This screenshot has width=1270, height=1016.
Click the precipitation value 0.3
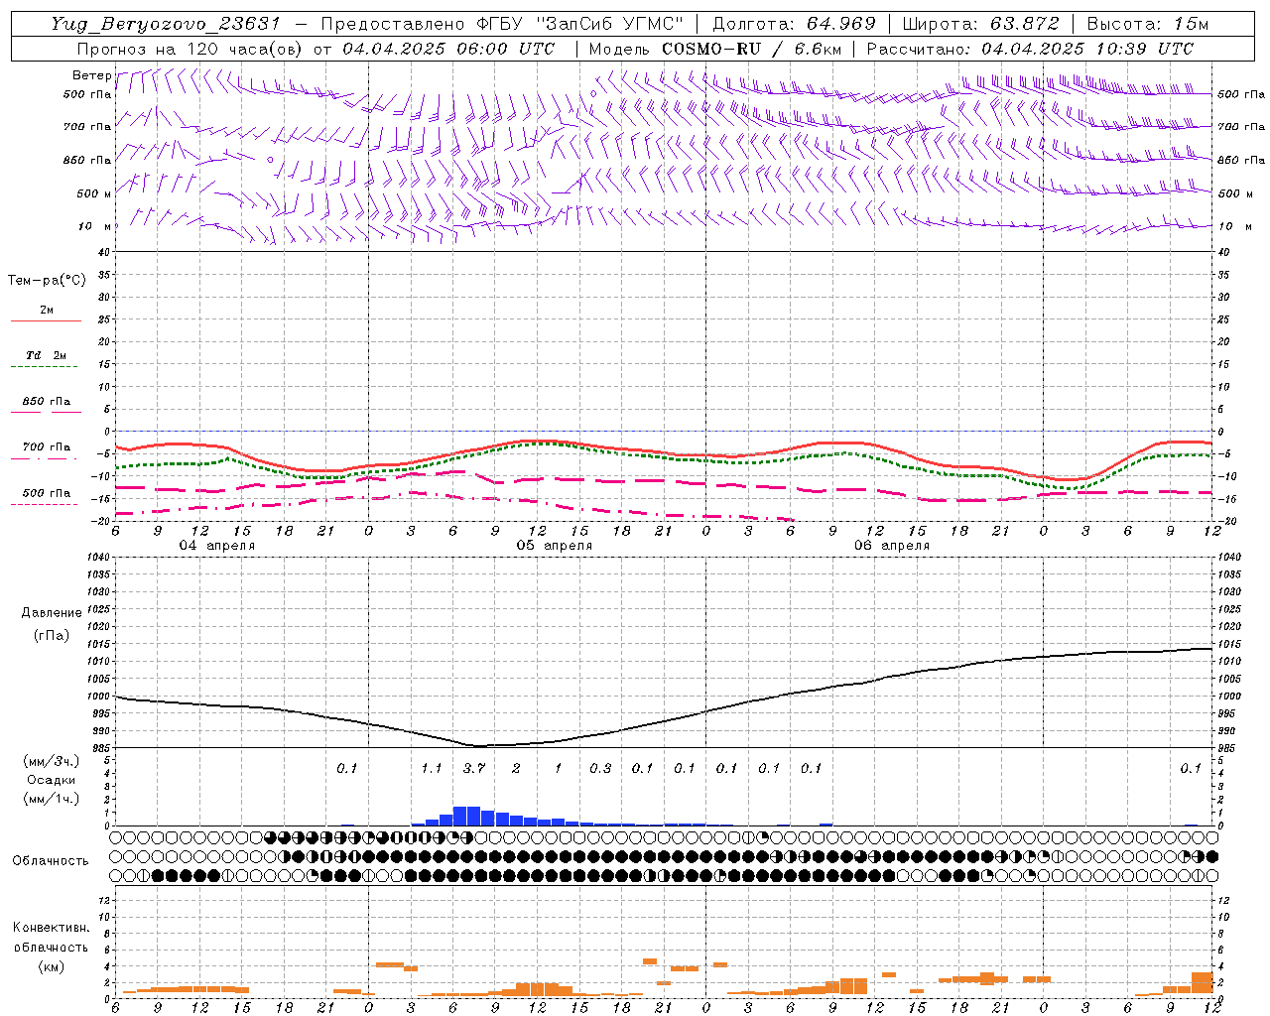click(x=600, y=768)
